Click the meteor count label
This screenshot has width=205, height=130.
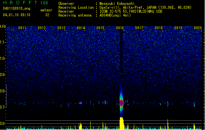[x=46, y=10]
